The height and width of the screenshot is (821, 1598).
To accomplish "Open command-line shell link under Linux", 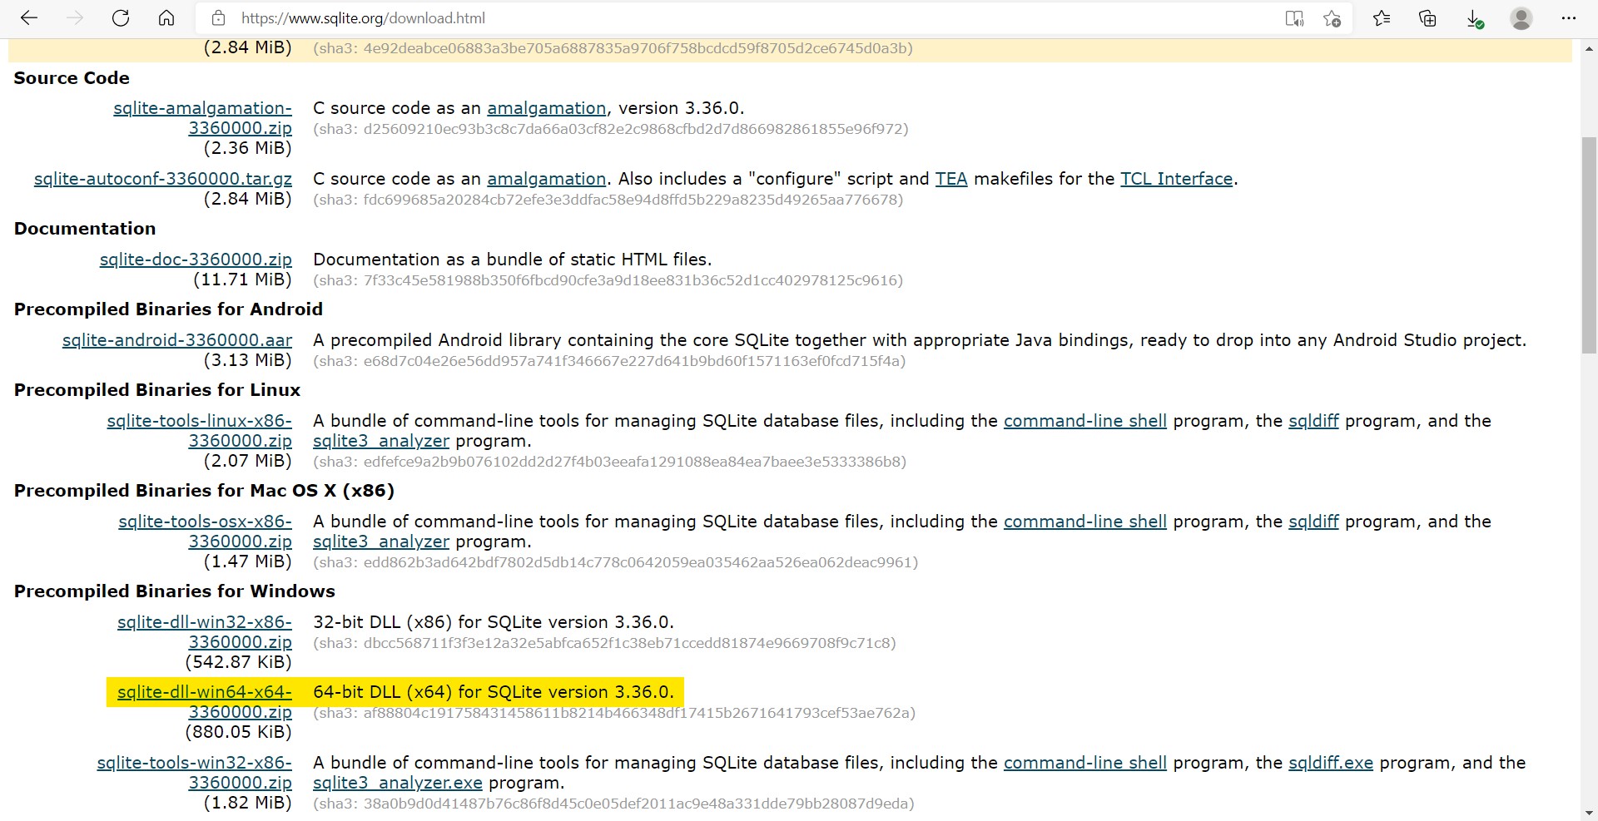I will 1085,421.
